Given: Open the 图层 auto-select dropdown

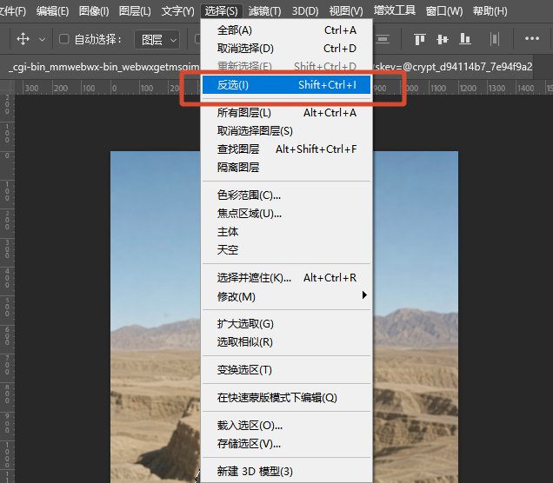Looking at the screenshot, I should [157, 39].
